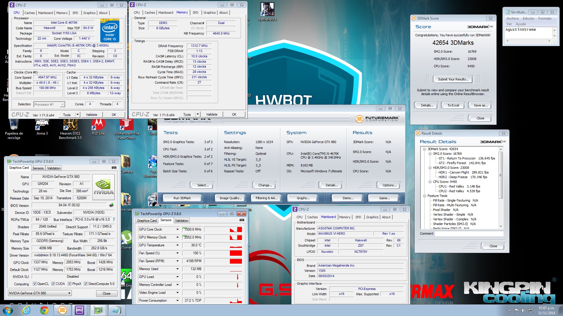The height and width of the screenshot is (316, 563).
Task: Switch to the SPD tab in the Memory CPU-Z window
Action: click(195, 13)
